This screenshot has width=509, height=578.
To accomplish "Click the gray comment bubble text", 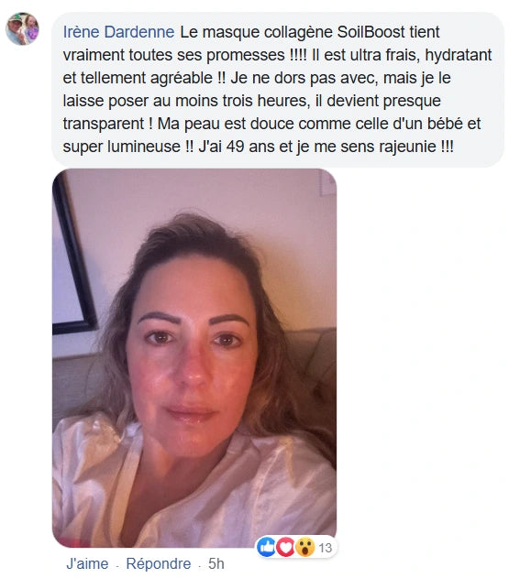I will coord(278,90).
